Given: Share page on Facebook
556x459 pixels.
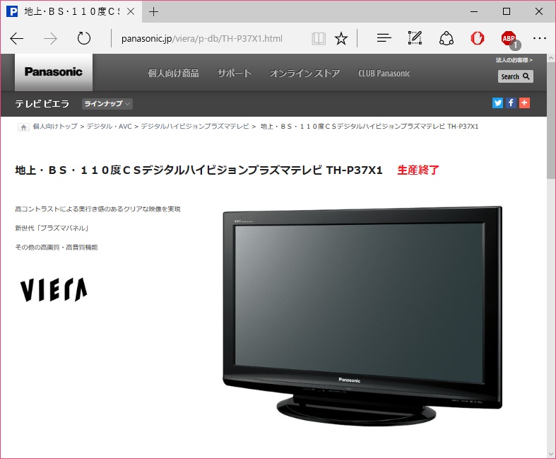Looking at the screenshot, I should pos(511,103).
